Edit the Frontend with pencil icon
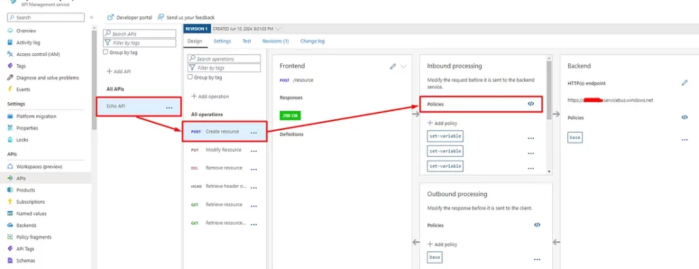The image size is (699, 269). [x=393, y=66]
